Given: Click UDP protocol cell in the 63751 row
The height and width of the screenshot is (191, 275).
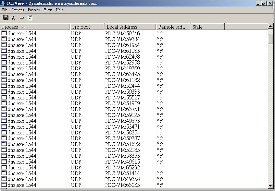Looking at the screenshot, I should tap(76, 109).
